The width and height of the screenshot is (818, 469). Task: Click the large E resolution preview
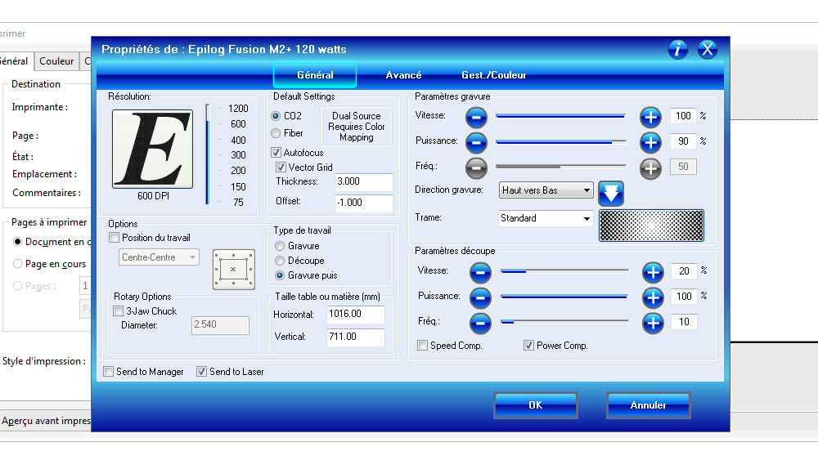[152, 149]
